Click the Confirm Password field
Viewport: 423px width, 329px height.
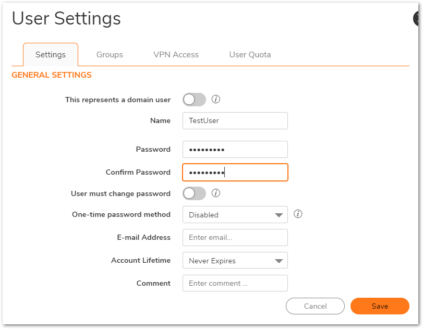point(235,172)
